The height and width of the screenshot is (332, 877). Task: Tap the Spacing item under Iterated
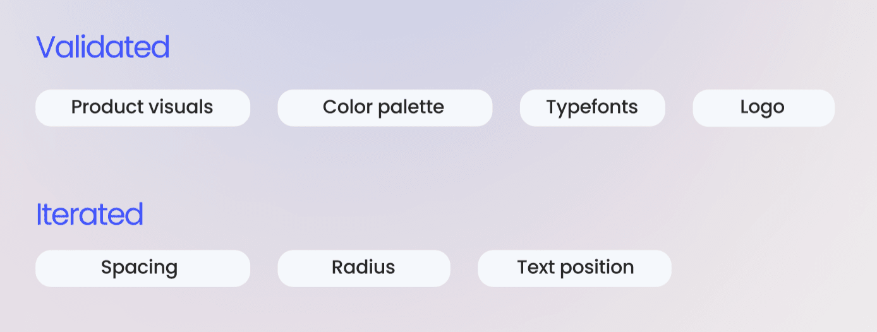[143, 268]
